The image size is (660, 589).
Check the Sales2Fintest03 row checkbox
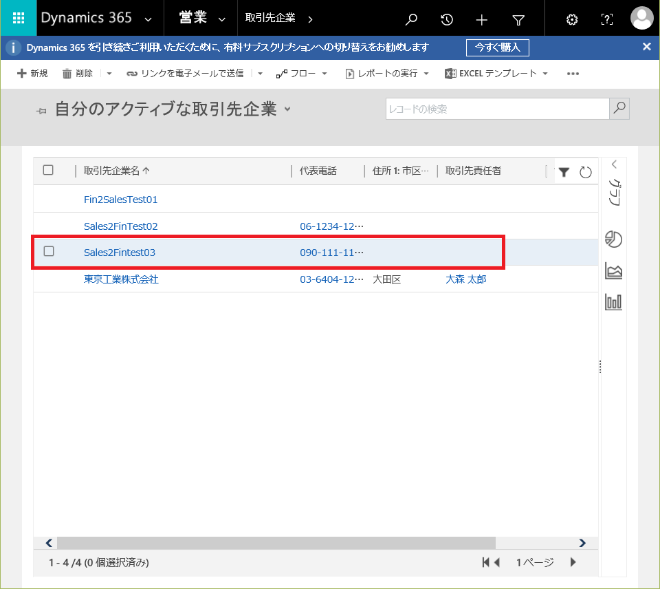click(x=49, y=252)
